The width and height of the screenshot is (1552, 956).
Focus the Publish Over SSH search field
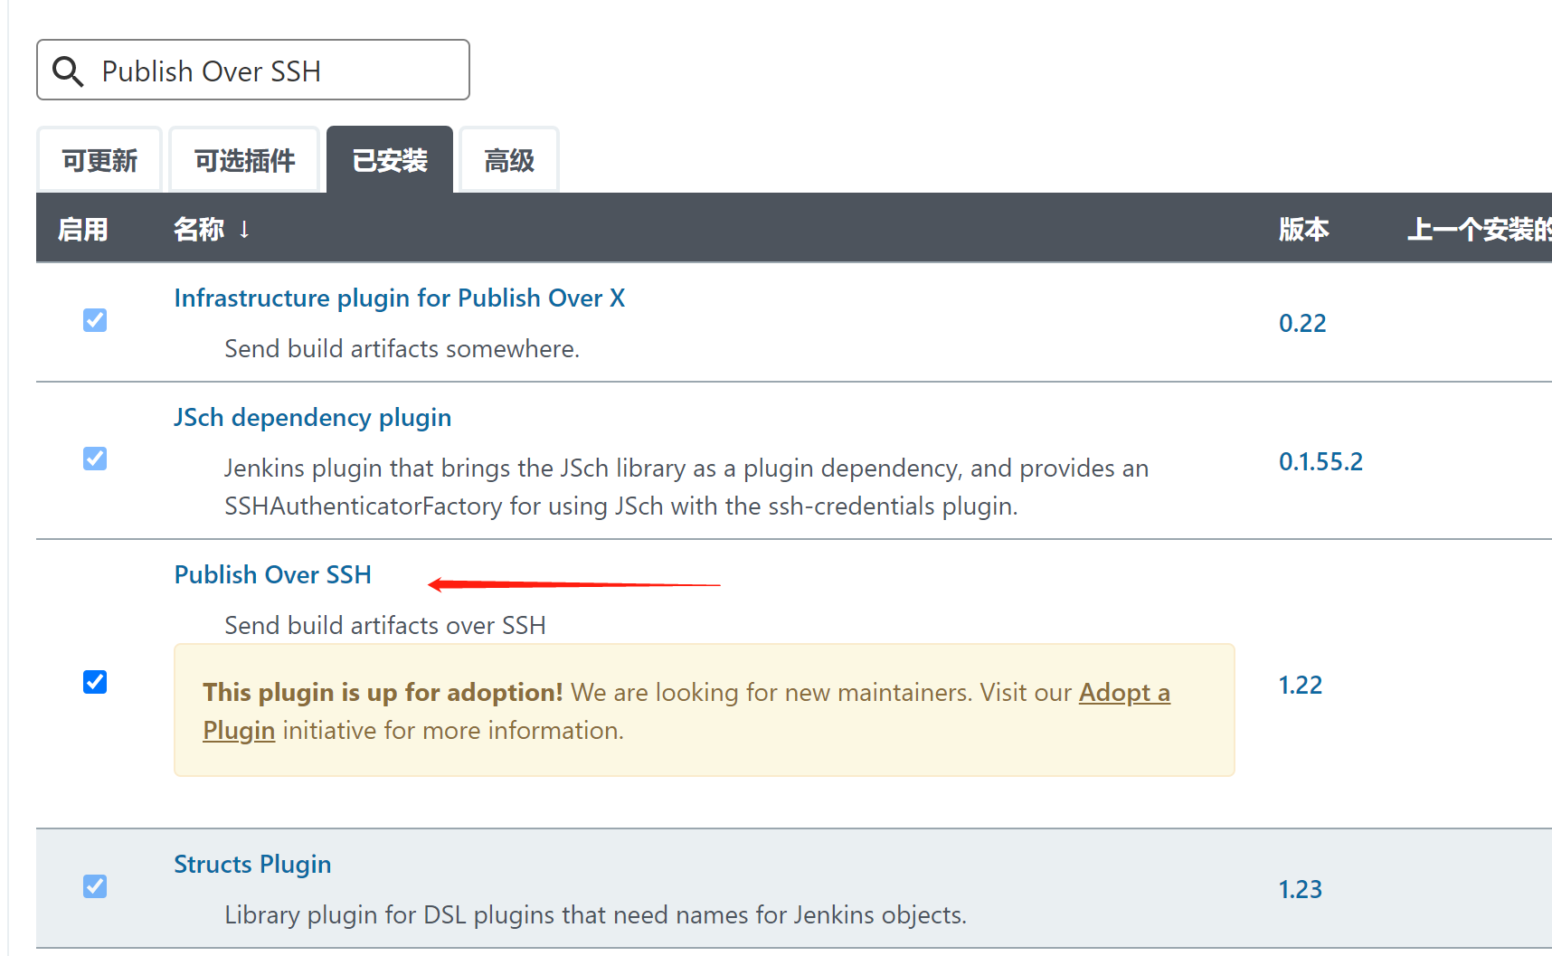point(253,70)
